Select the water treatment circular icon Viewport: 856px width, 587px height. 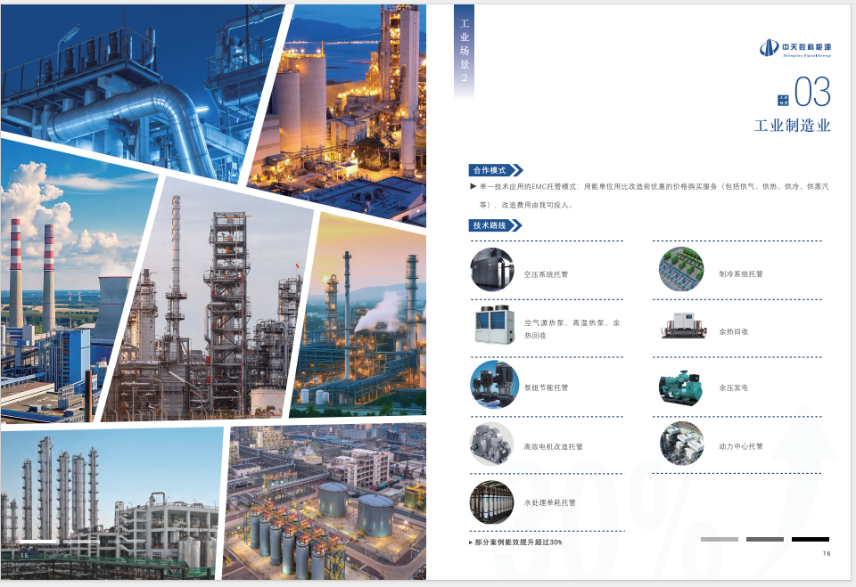492,501
